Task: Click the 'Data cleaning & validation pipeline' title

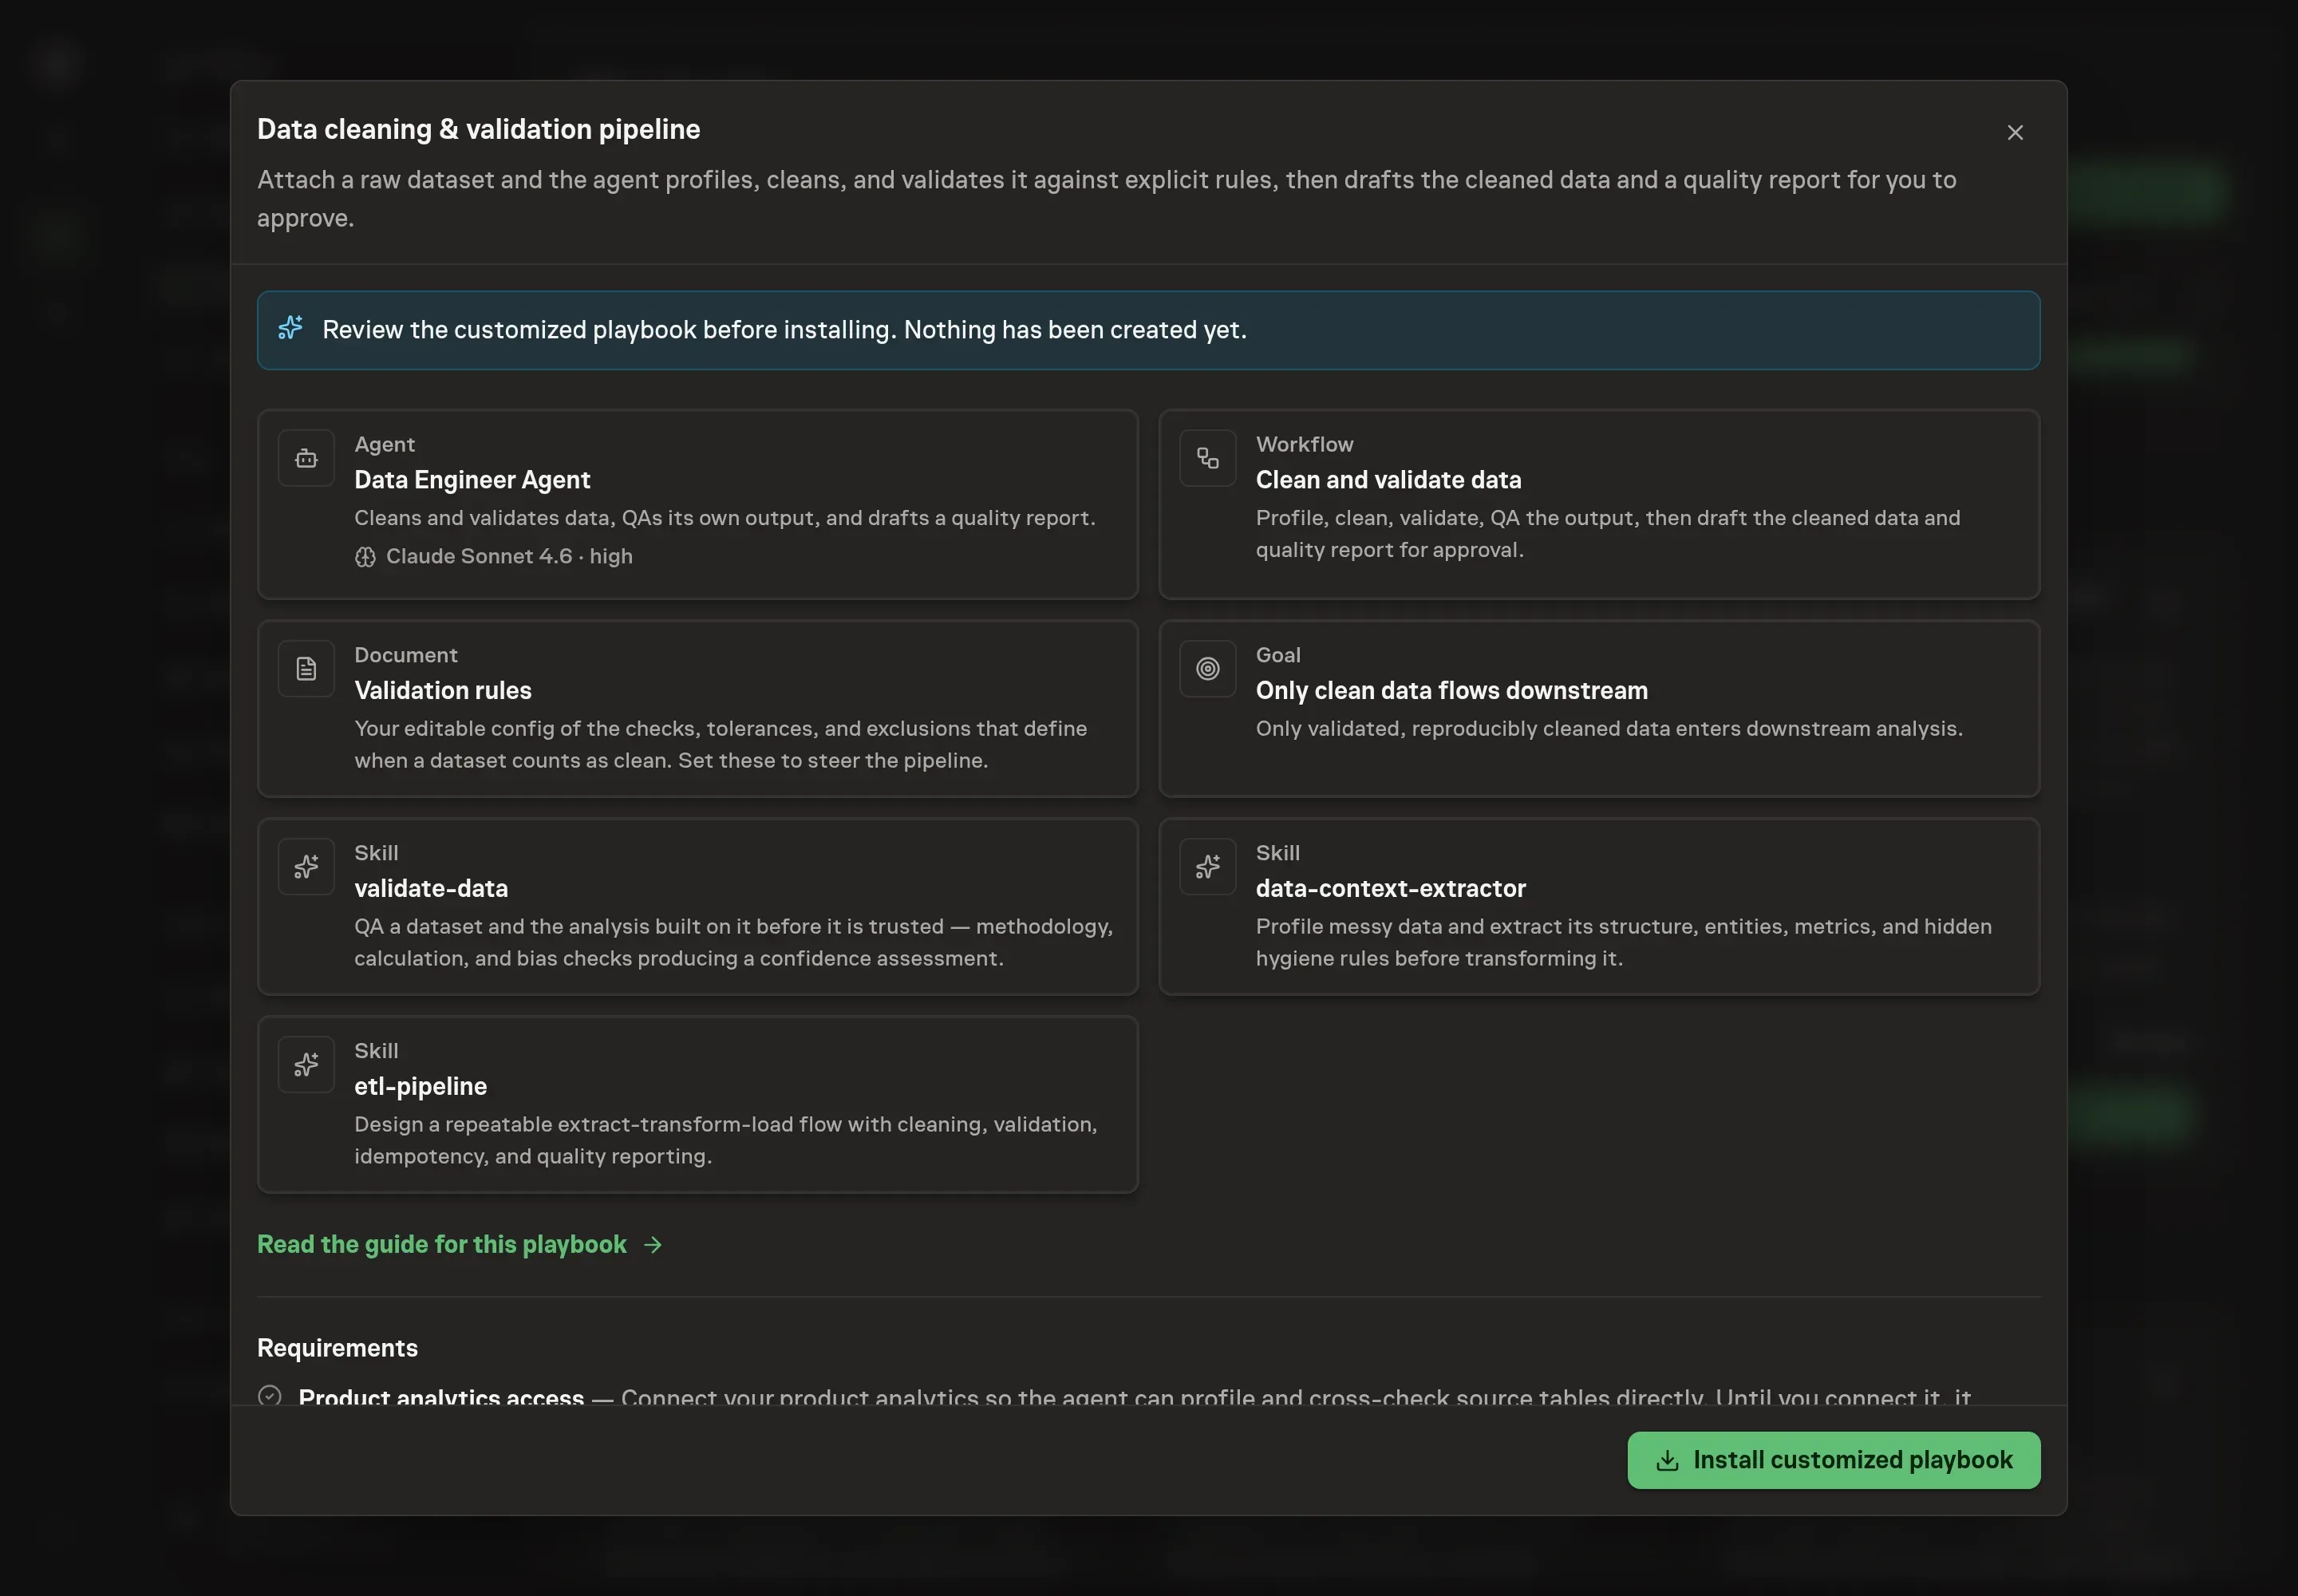Action: coord(478,129)
